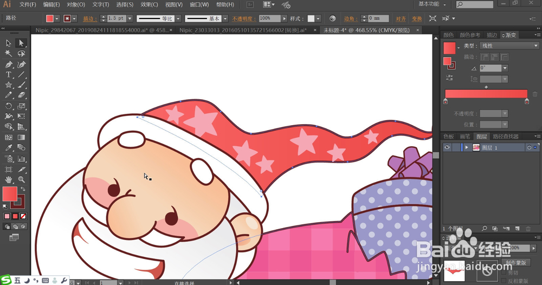Click left gradient color stop
The image size is (542, 285).
coord(445,101)
